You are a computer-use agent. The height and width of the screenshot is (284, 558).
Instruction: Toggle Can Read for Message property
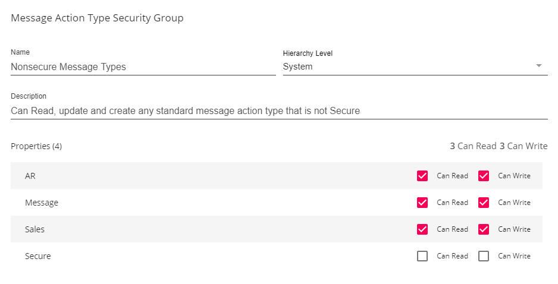[422, 203]
